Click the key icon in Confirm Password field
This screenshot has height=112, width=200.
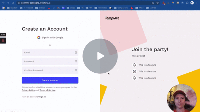(76, 70)
